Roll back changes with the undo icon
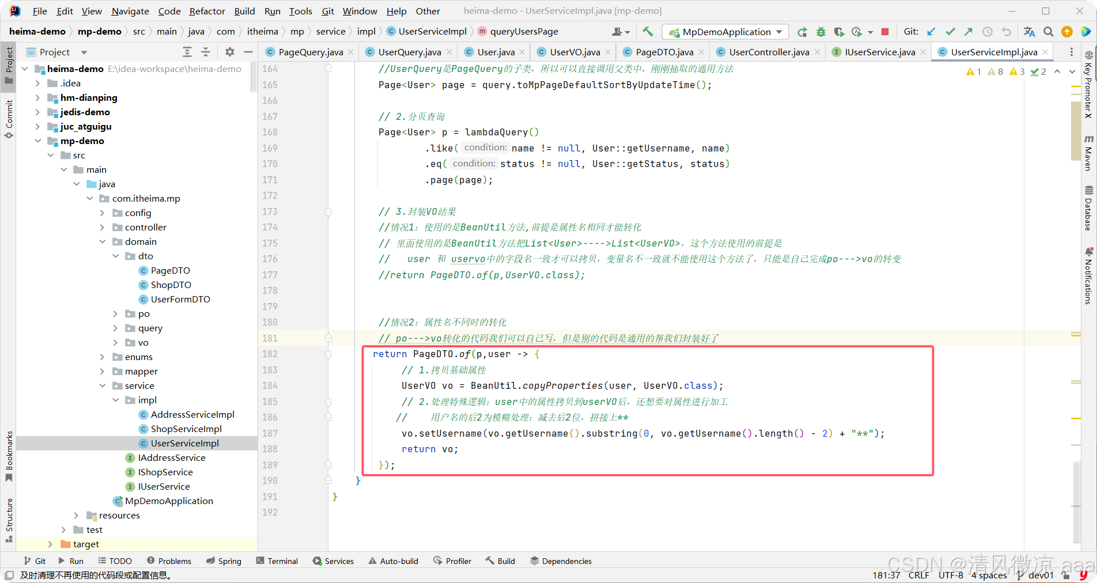Screen dimensions: 1097x583 point(1007,32)
